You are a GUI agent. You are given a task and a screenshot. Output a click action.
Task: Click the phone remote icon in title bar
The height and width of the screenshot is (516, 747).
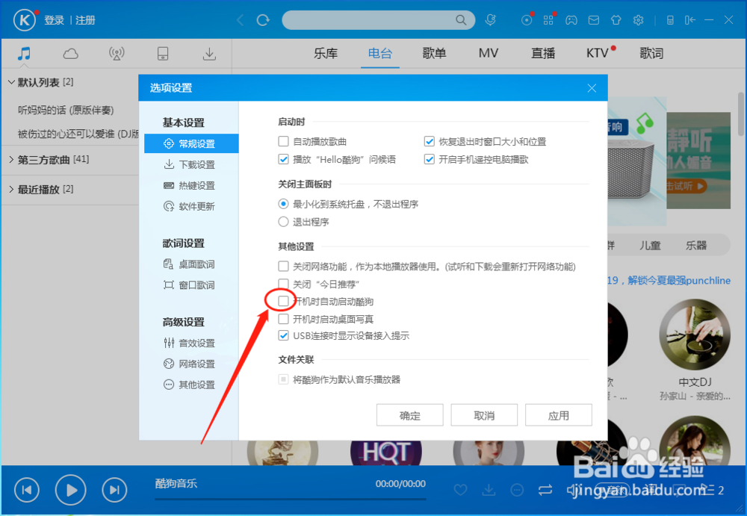coord(670,20)
